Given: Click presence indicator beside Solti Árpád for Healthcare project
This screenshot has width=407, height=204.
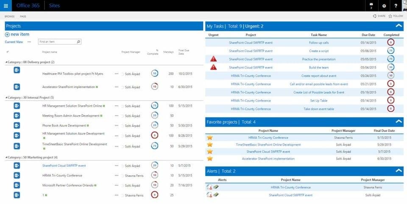Looking at the screenshot, I should [123, 74].
